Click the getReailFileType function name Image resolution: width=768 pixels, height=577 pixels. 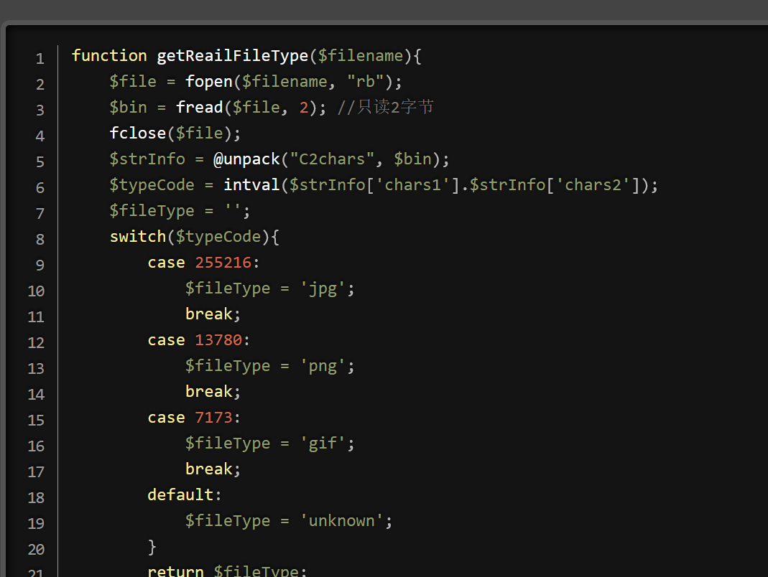tap(232, 56)
